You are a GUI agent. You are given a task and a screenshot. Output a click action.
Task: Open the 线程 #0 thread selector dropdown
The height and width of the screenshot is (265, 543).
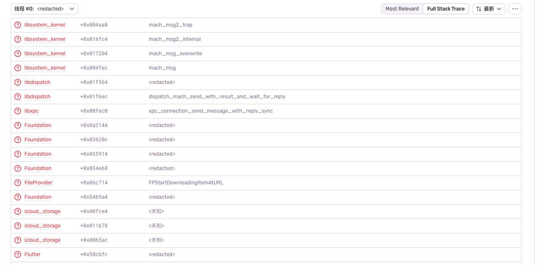[x=44, y=8]
